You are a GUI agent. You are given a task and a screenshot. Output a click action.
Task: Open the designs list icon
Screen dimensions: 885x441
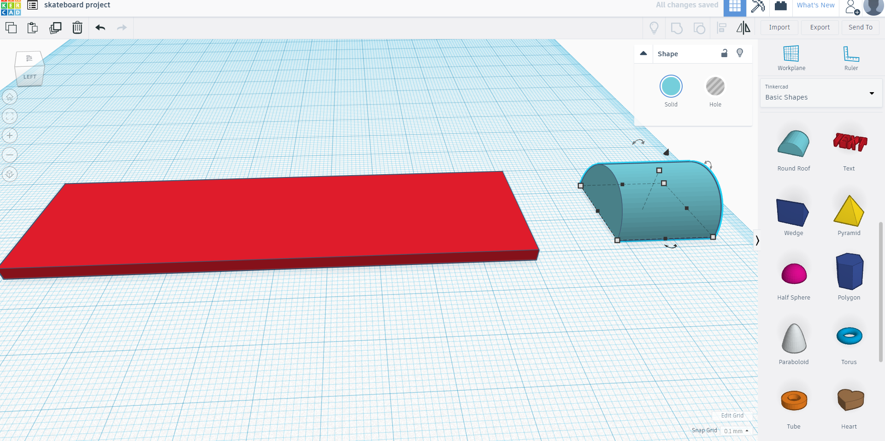click(x=33, y=5)
